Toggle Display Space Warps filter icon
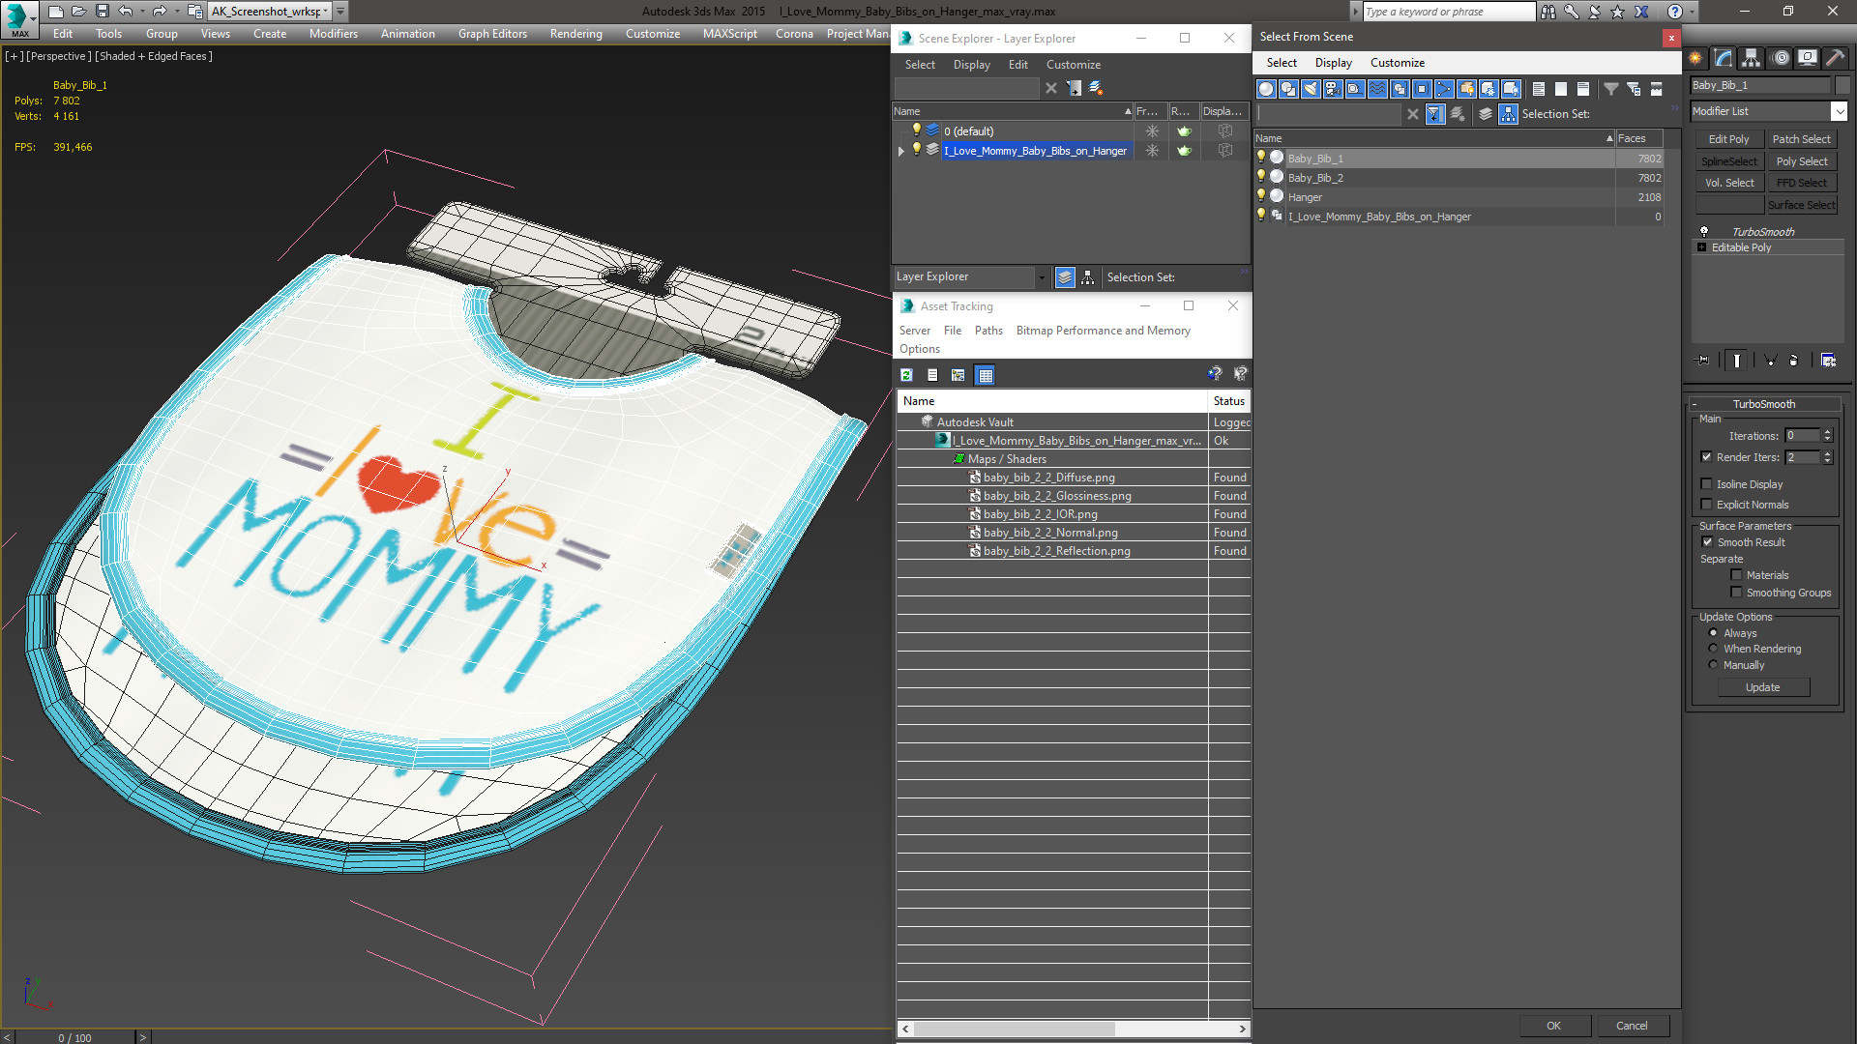The width and height of the screenshot is (1857, 1044). pyautogui.click(x=1377, y=89)
